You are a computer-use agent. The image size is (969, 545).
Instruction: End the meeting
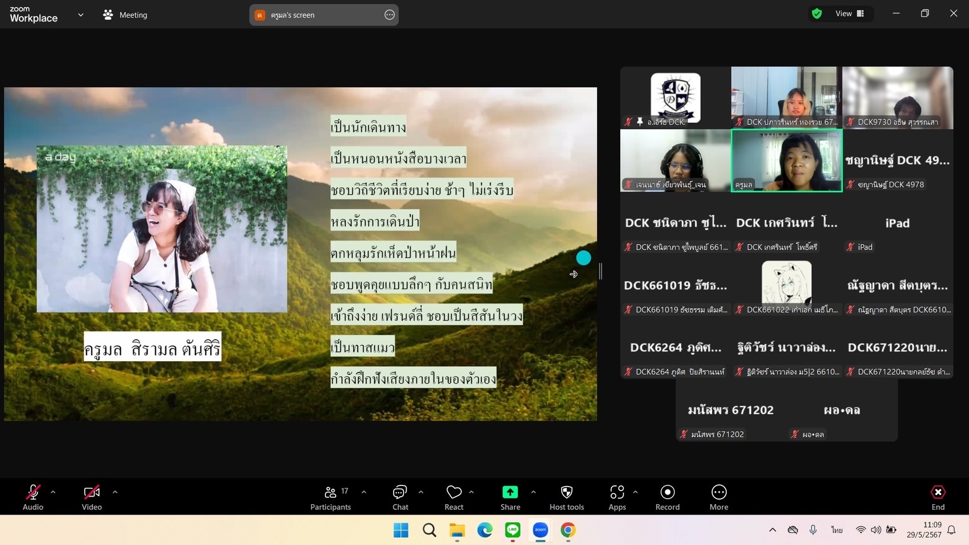pos(938,497)
